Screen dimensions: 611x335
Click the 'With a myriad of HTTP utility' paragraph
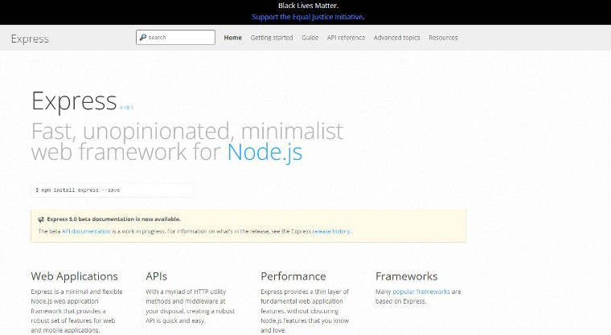191,306
